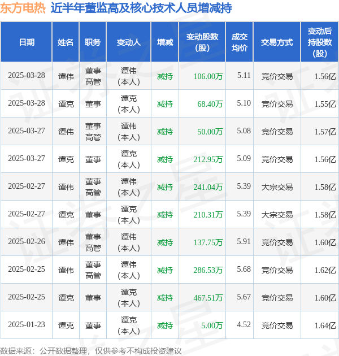Click average price 5.10
The image size is (339, 356).
(244, 103)
